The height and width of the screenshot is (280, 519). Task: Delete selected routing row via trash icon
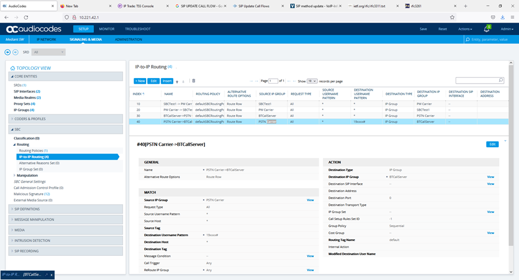point(194,81)
